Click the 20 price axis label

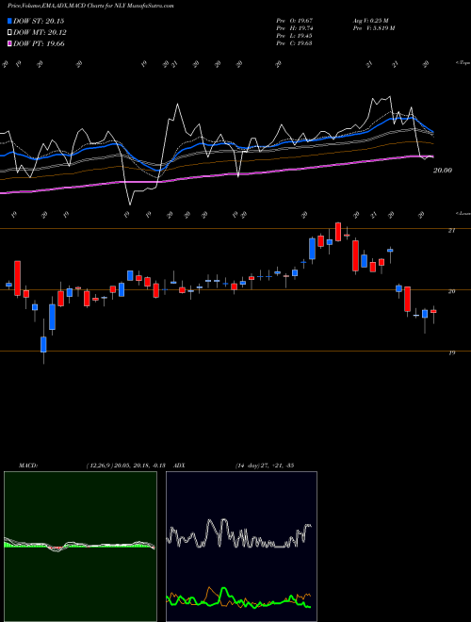(451, 291)
